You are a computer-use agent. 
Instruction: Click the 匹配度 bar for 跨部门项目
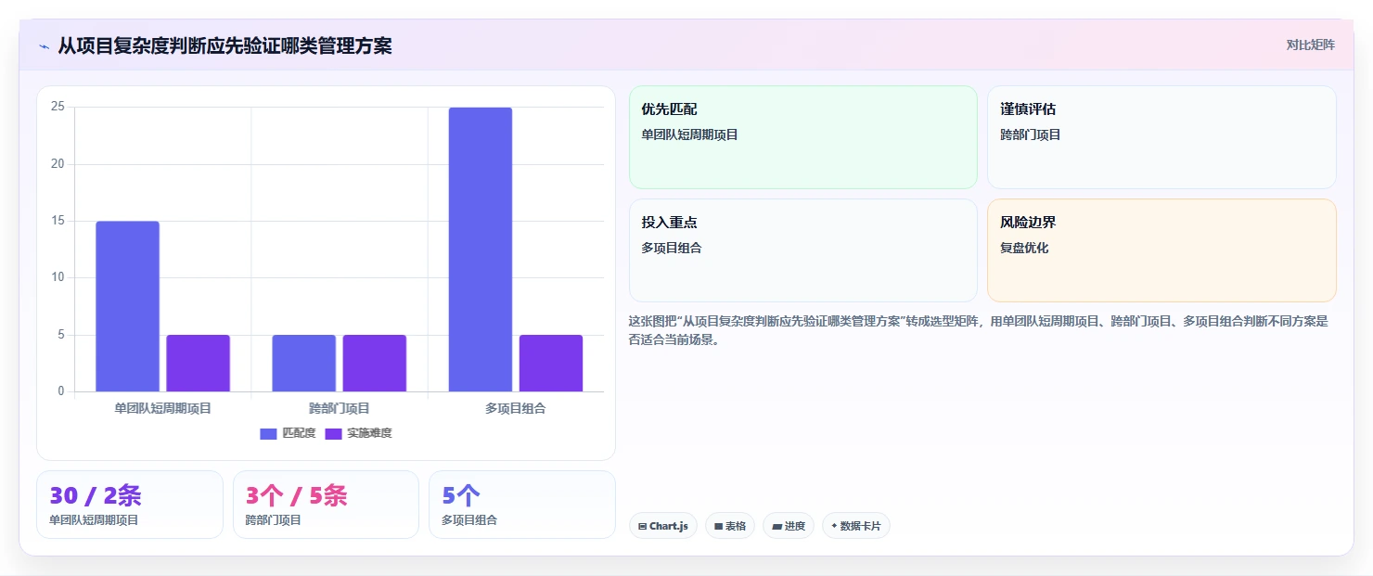(x=304, y=363)
